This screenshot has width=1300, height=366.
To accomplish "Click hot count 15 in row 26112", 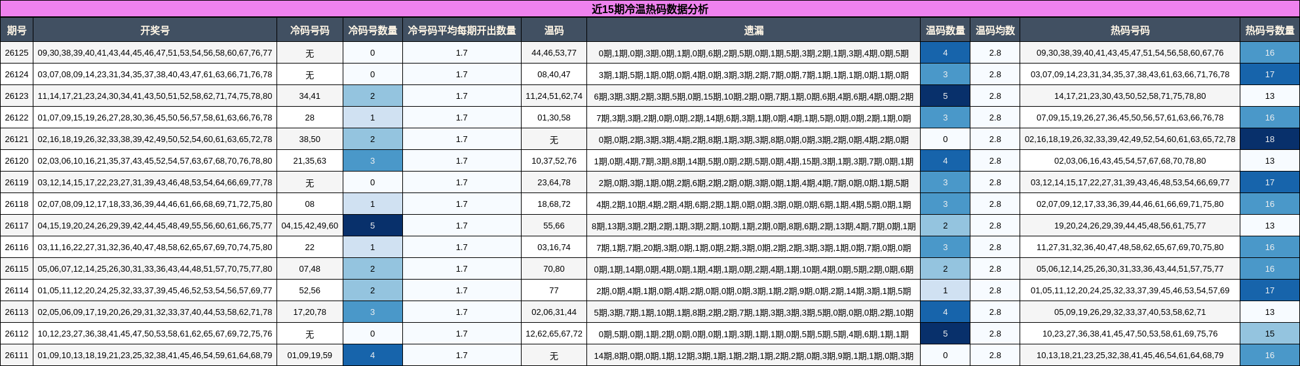I will pos(1270,334).
